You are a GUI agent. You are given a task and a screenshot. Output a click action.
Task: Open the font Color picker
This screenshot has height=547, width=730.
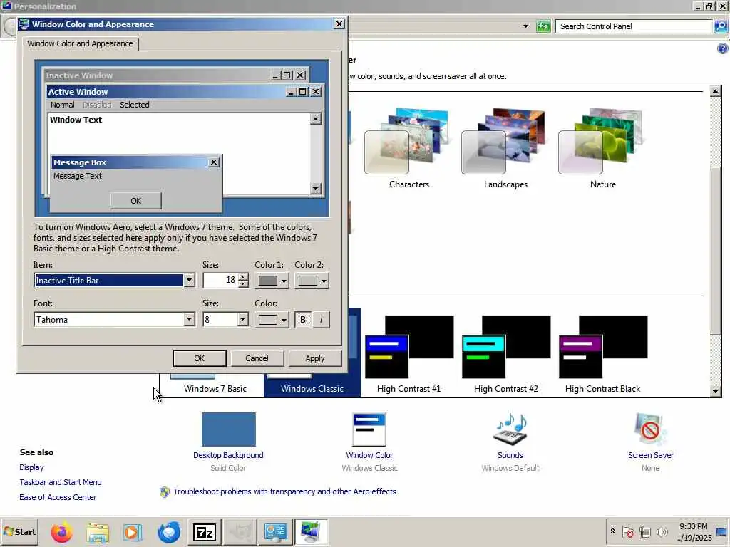pyautogui.click(x=272, y=320)
